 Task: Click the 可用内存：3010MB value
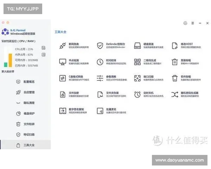(x=26, y=60)
